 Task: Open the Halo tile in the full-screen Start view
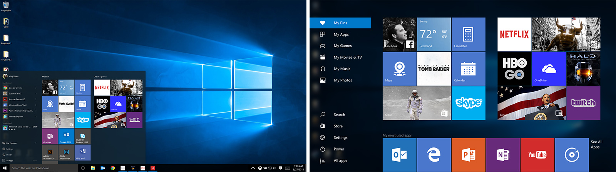583,69
